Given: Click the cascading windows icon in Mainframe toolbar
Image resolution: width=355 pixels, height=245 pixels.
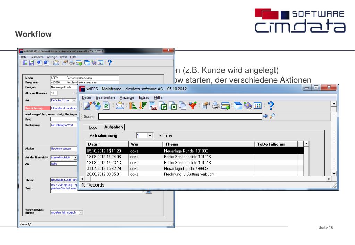Looking at the screenshot, I should (238, 106).
